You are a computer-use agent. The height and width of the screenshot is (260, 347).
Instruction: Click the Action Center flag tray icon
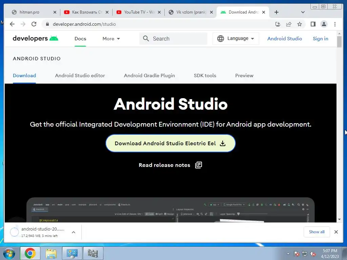click(x=297, y=254)
